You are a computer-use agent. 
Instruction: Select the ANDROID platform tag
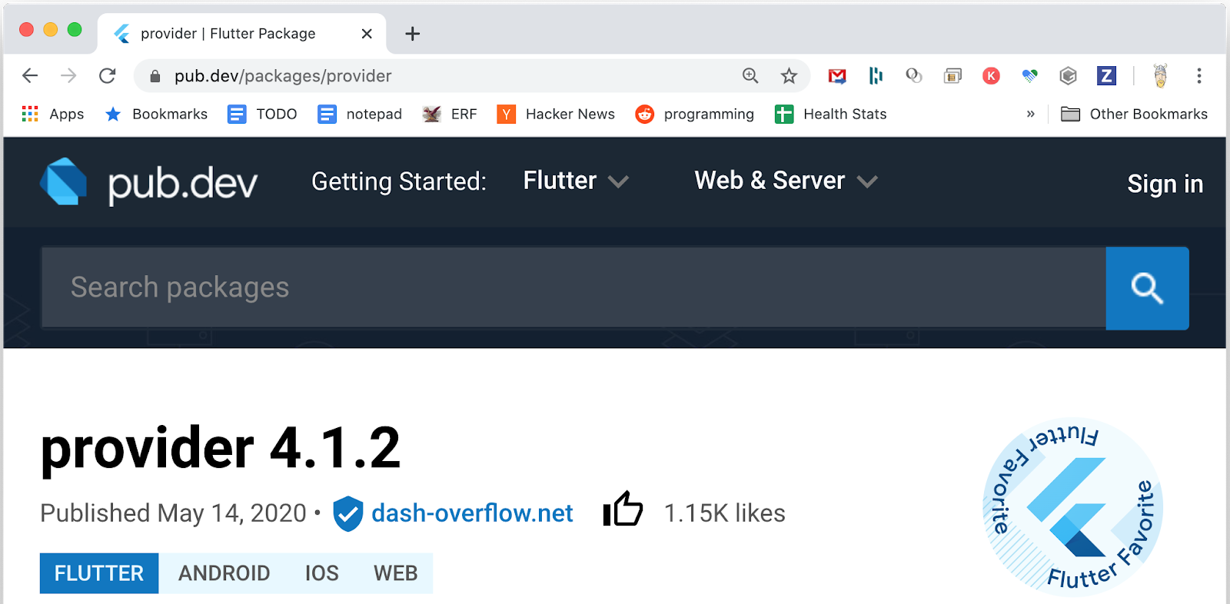[224, 573]
